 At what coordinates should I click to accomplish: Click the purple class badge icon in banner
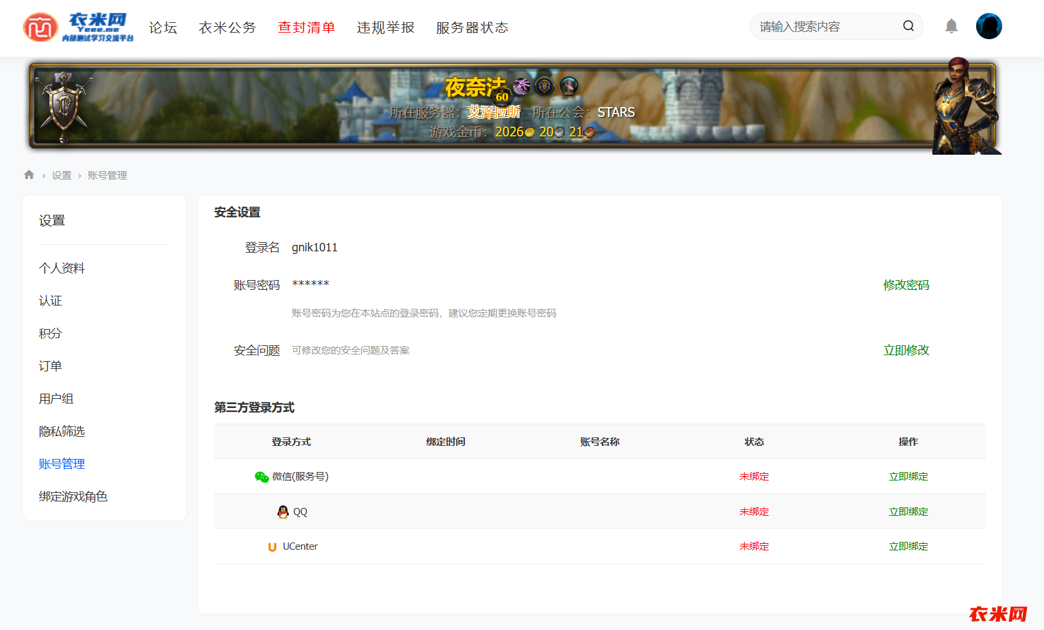[522, 86]
